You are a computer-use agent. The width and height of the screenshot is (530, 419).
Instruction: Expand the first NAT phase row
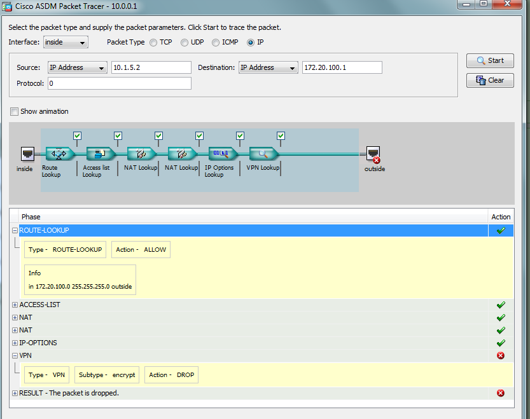point(15,318)
